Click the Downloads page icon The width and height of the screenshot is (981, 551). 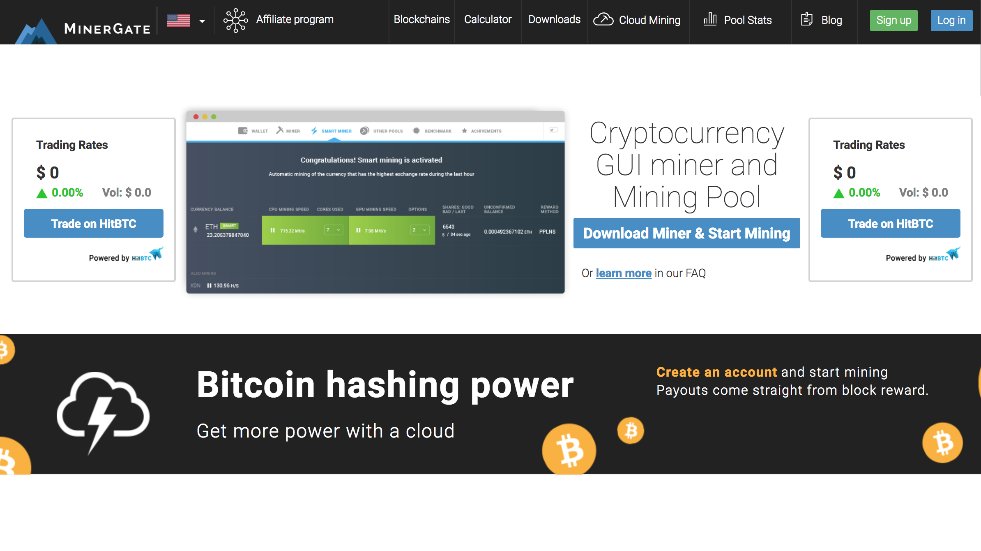pyautogui.click(x=555, y=19)
